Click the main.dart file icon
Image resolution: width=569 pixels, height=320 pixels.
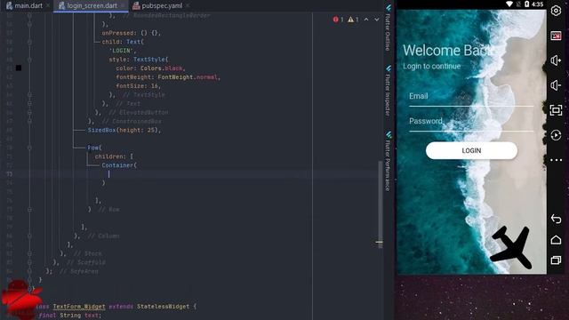(9, 5)
